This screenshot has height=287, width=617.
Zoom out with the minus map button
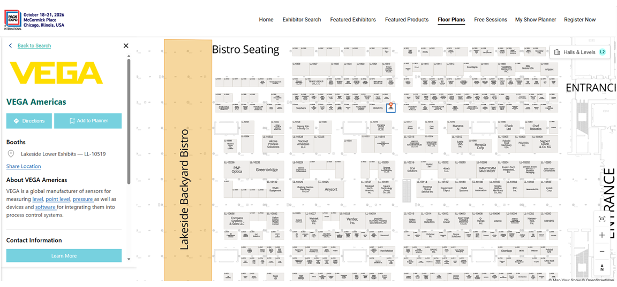point(601,252)
